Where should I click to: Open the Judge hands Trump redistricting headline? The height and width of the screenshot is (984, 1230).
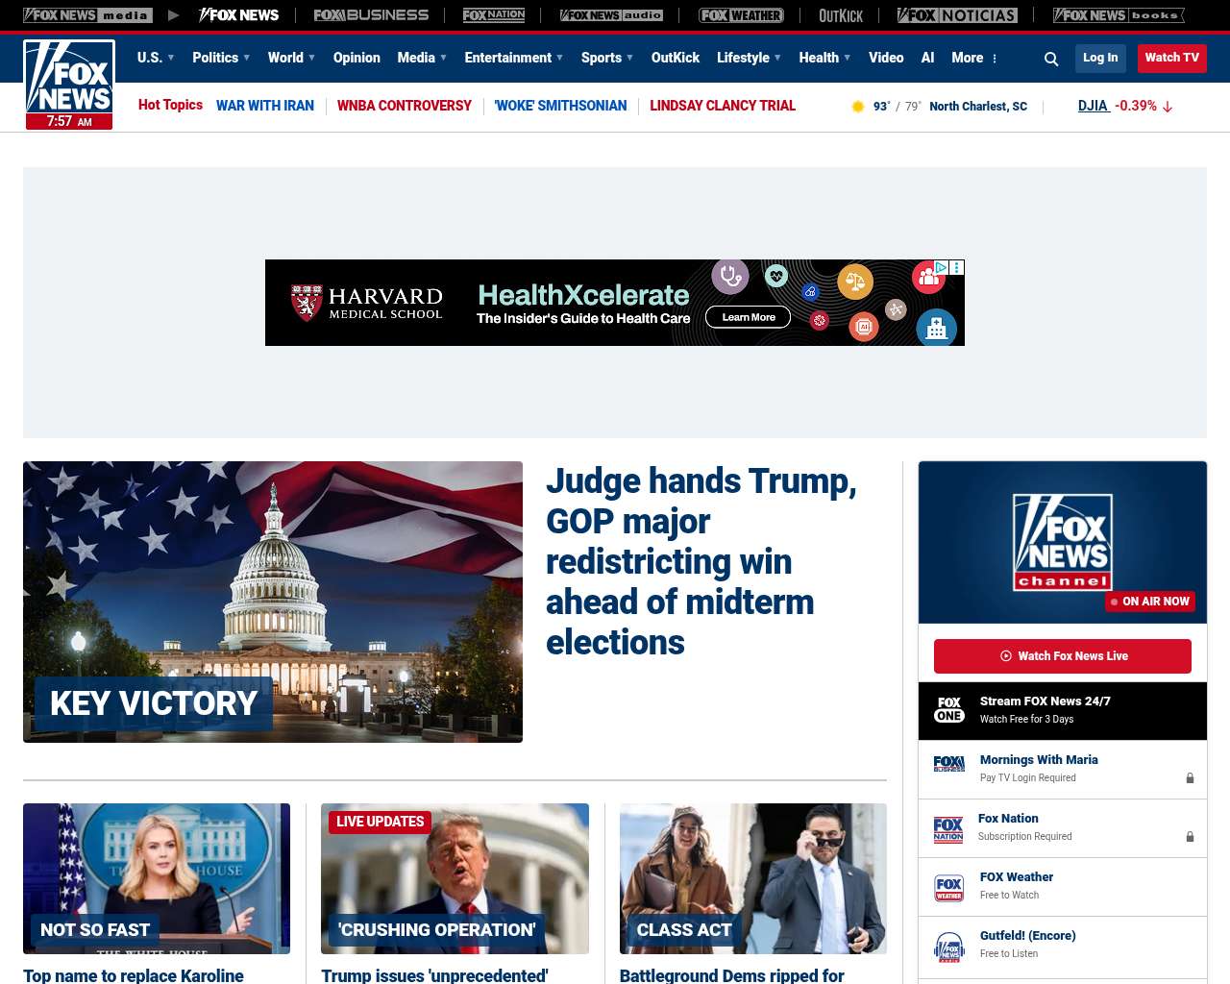point(701,561)
